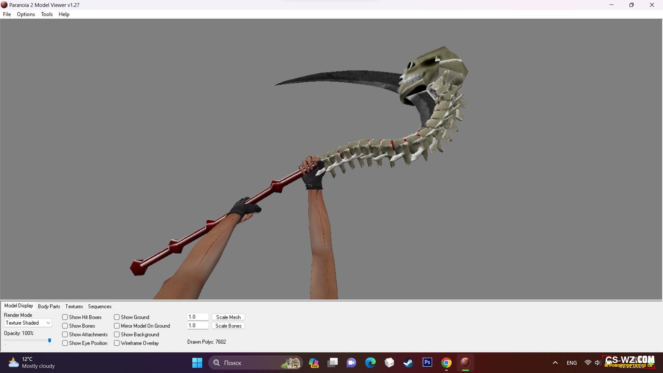Open Steam from the taskbar
This screenshot has width=663, height=373.
click(x=408, y=363)
